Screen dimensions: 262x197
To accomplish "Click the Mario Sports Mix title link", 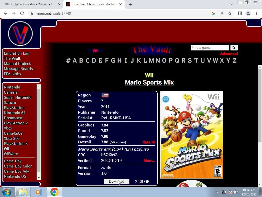I will pyautogui.click(x=149, y=82).
